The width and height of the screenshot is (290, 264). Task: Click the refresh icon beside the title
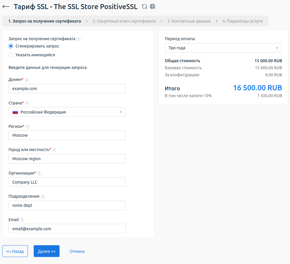[145, 7]
